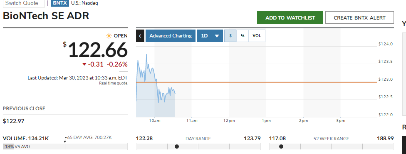This screenshot has height=154, width=406.
Task: Switch chart to percent change view
Action: click(x=243, y=36)
